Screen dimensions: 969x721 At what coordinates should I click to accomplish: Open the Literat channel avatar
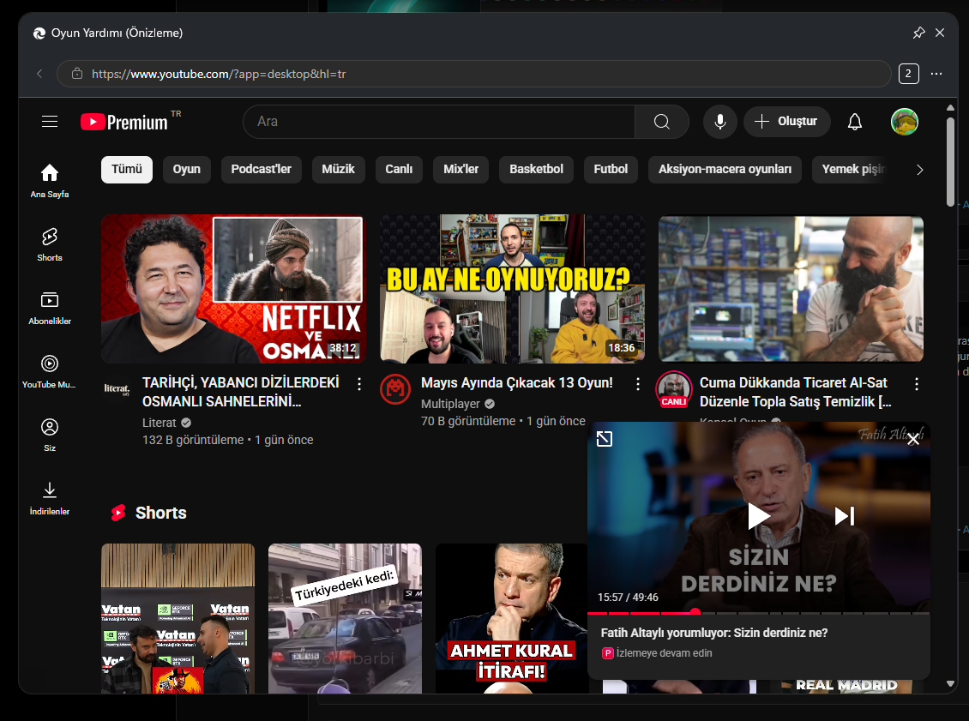117,388
